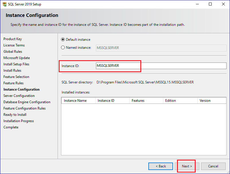Sort by Edition column header

(x=180, y=101)
